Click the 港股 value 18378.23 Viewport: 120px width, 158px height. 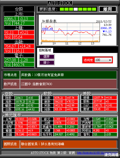click(21, 102)
